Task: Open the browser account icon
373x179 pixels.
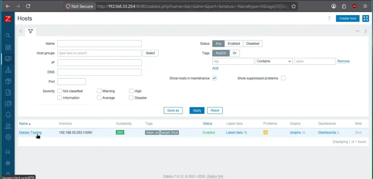Action: click(x=334, y=7)
